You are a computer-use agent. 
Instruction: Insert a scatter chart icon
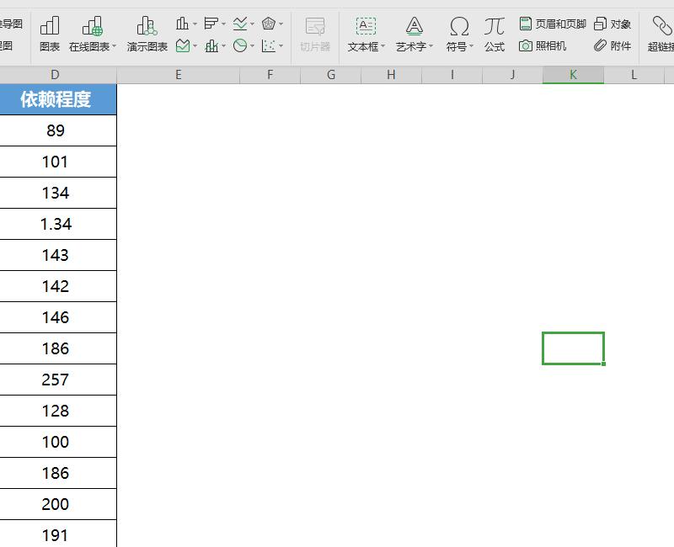pyautogui.click(x=269, y=45)
